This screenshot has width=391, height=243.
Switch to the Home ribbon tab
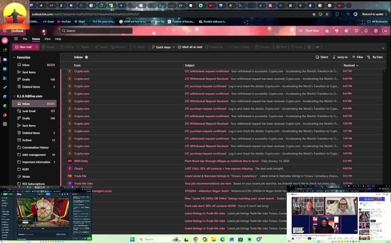click(x=36, y=39)
